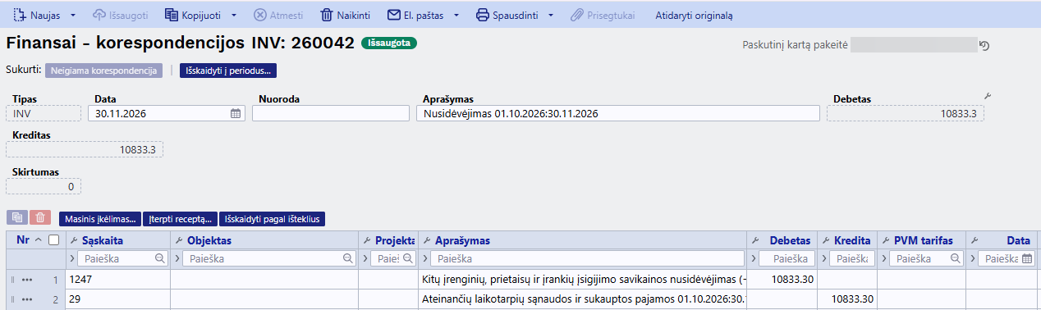1041x310 pixels.
Task: Click Išskaidyti į periodus button
Action: (x=227, y=71)
